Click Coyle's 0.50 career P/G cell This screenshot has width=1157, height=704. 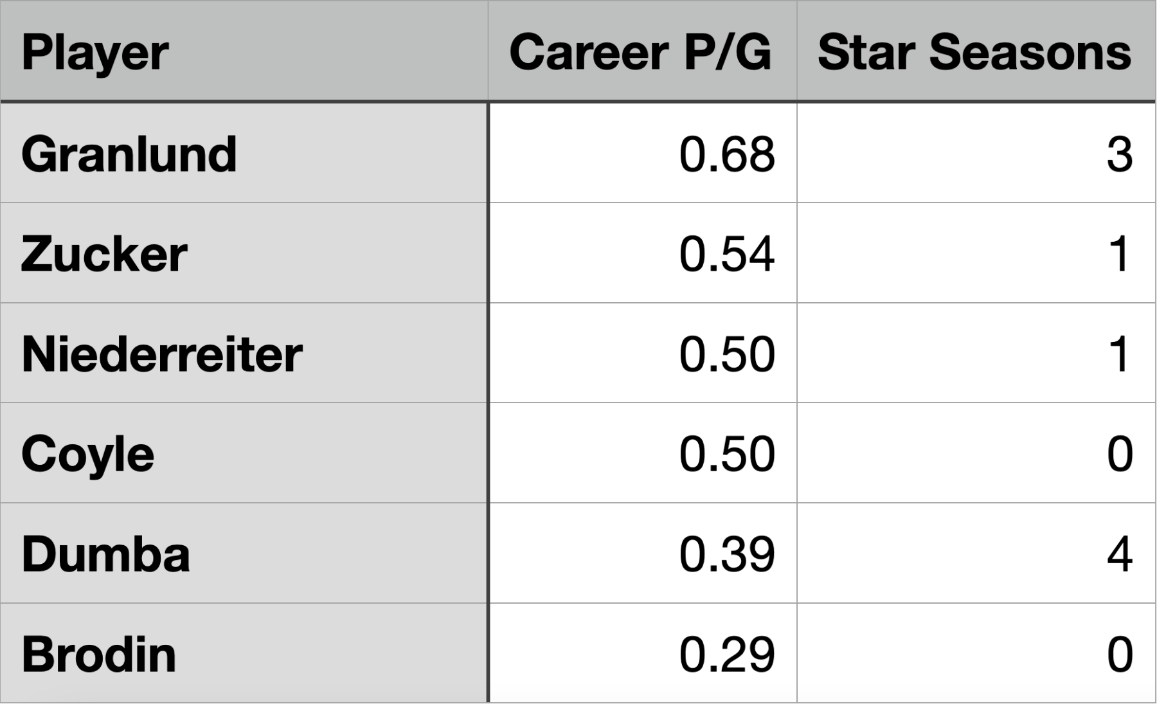[726, 454]
